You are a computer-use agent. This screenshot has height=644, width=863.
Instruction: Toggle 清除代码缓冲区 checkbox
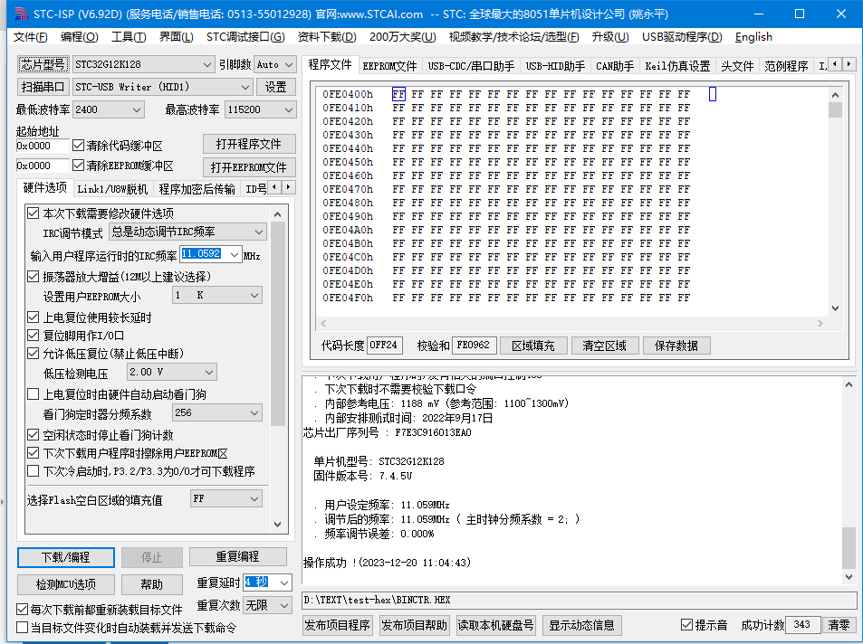click(78, 146)
